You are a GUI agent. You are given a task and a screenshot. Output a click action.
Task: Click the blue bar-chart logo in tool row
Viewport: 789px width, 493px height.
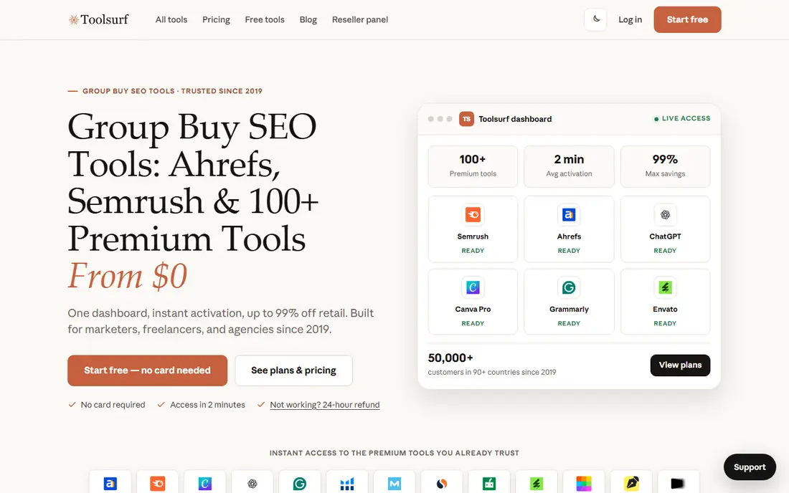(x=346, y=484)
